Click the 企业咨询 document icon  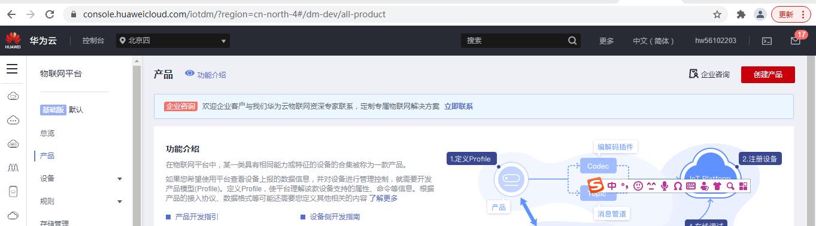(693, 74)
